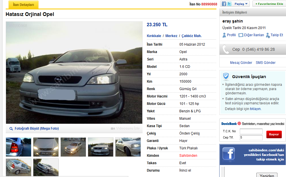
Task: Open the tıklayın security details link
Action: tap(255, 109)
